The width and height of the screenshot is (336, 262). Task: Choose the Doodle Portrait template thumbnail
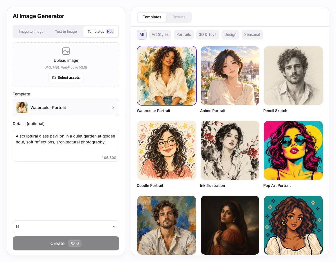pos(167,150)
